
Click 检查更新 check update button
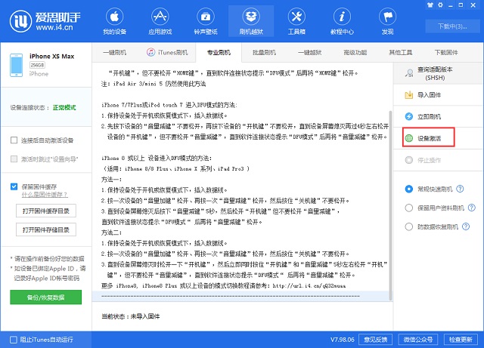(461, 340)
